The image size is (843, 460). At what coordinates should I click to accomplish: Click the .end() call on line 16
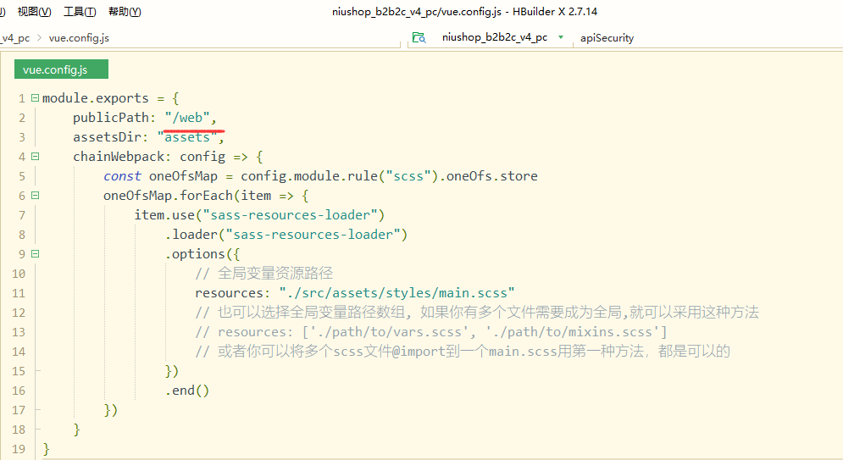point(187,391)
